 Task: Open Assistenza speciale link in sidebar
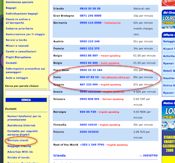coord(19,2)
